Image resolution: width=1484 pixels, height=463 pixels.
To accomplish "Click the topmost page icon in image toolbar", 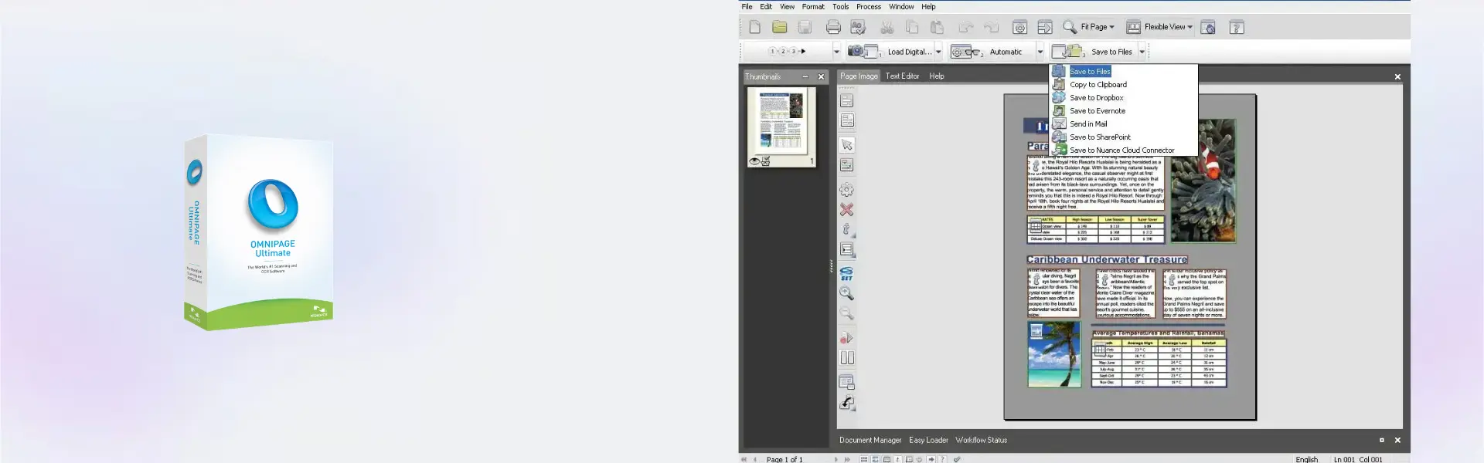I will coord(847,100).
